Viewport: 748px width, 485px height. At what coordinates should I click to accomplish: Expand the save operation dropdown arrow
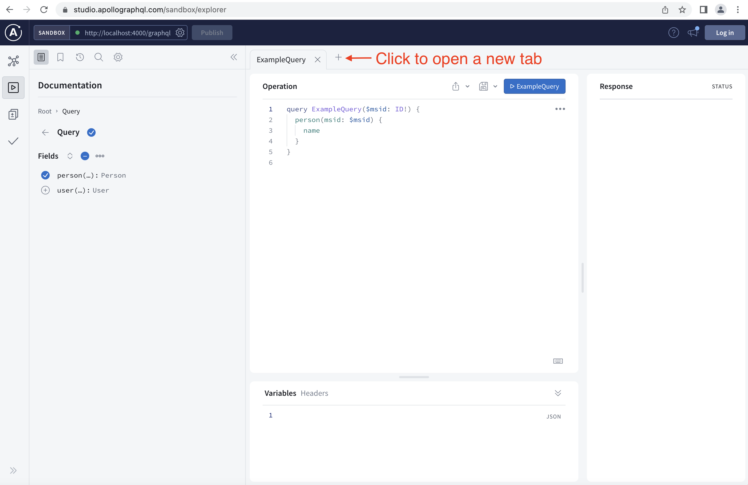tap(495, 86)
